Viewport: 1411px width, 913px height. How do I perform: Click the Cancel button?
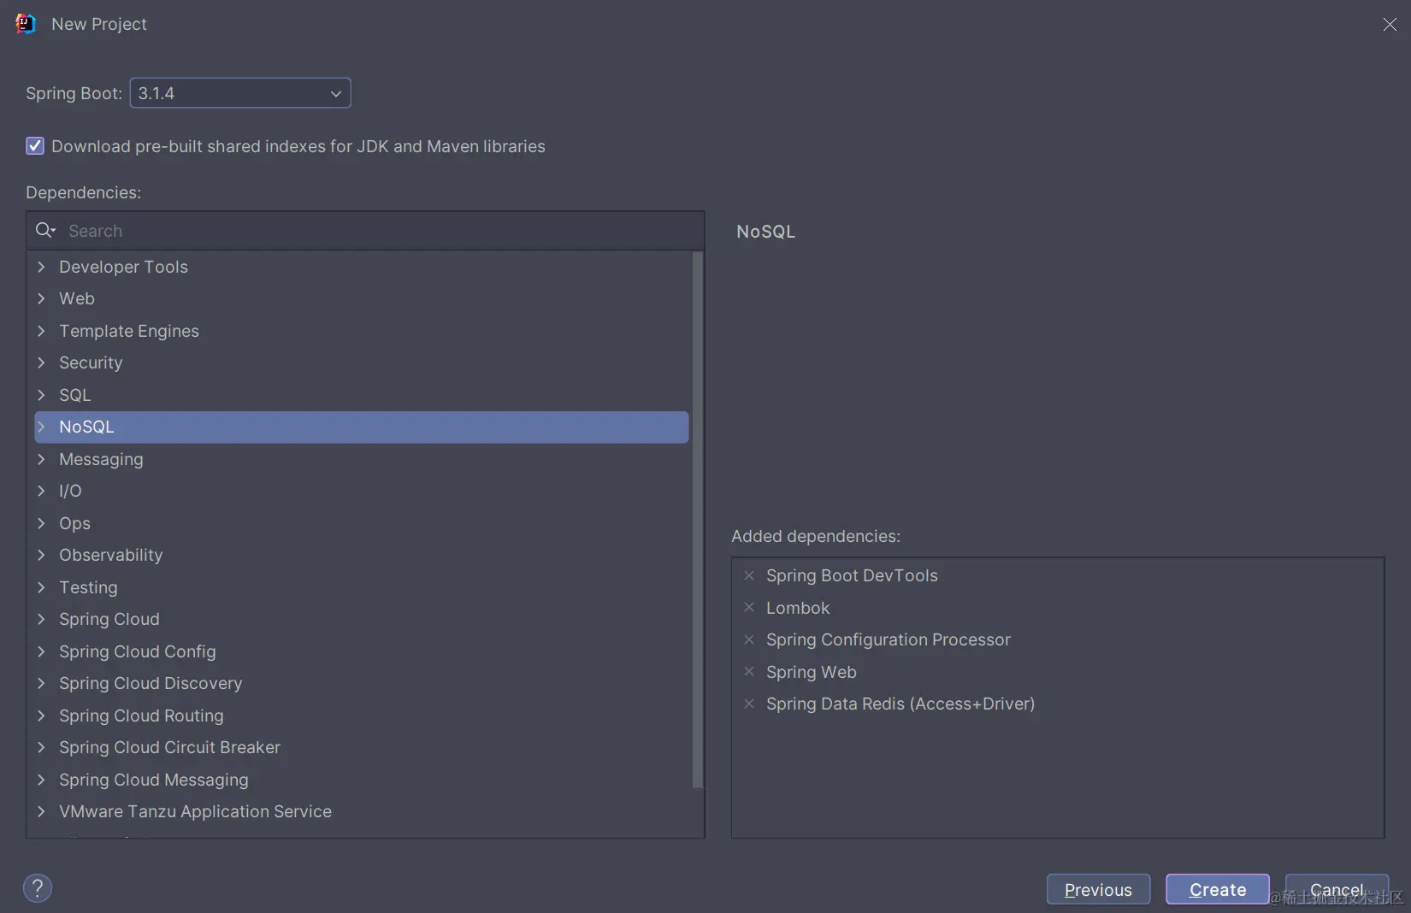tap(1337, 890)
